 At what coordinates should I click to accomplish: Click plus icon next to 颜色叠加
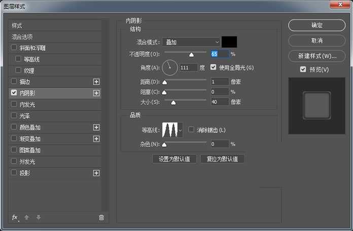tap(96, 128)
